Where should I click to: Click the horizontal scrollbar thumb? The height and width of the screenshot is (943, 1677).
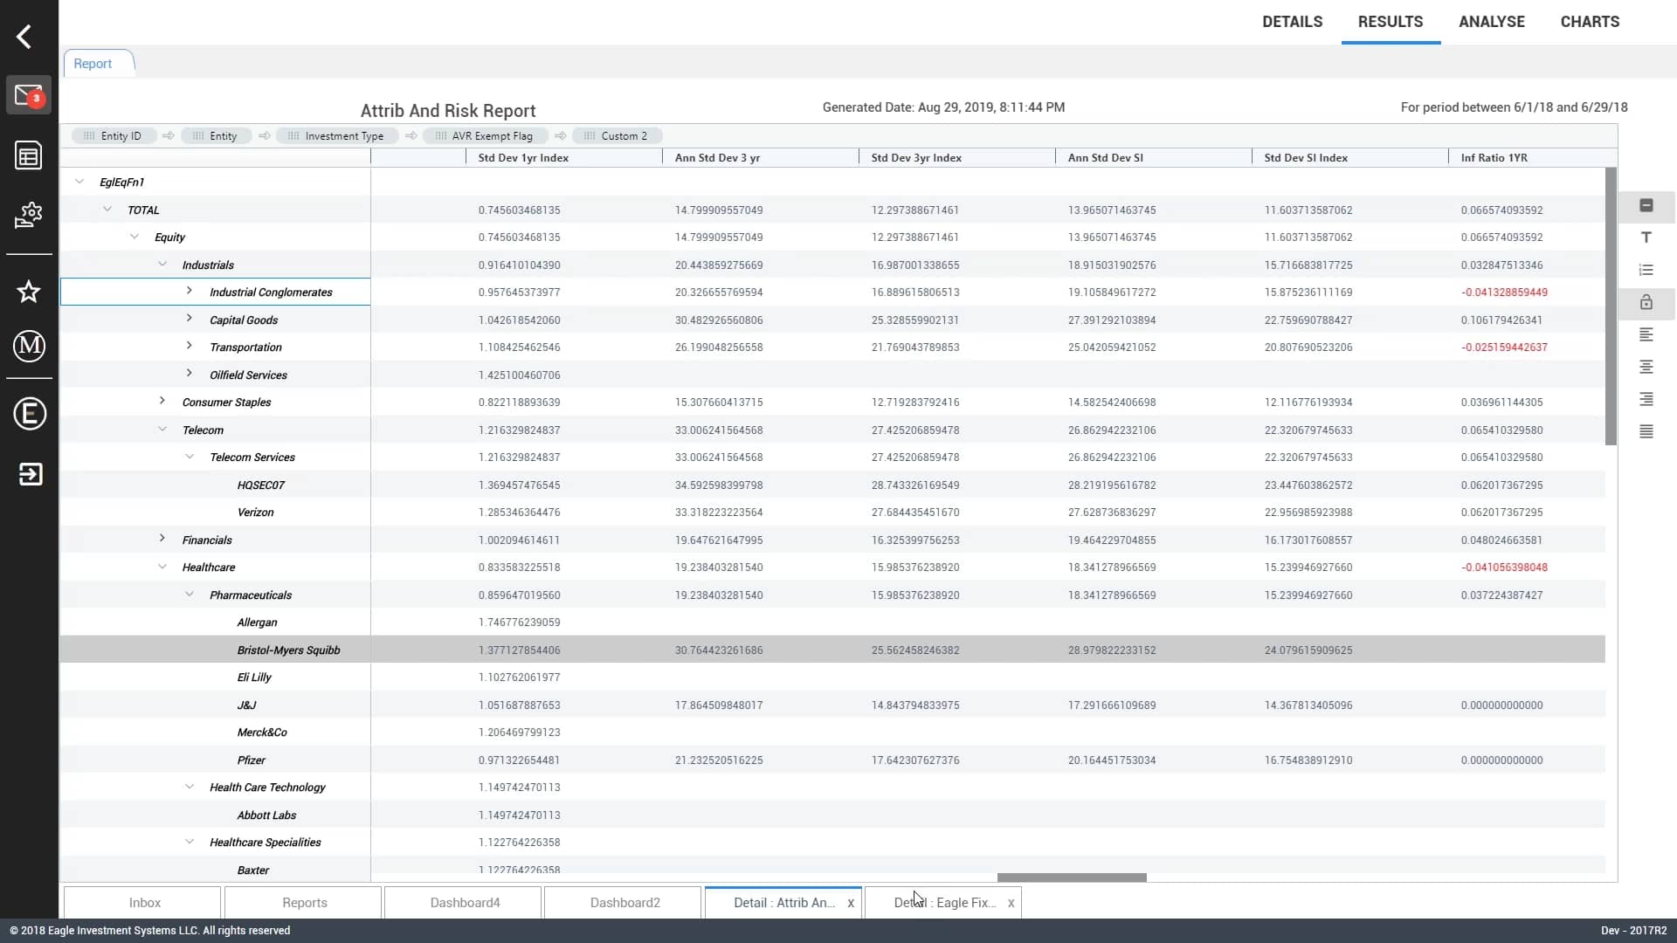tap(1072, 878)
